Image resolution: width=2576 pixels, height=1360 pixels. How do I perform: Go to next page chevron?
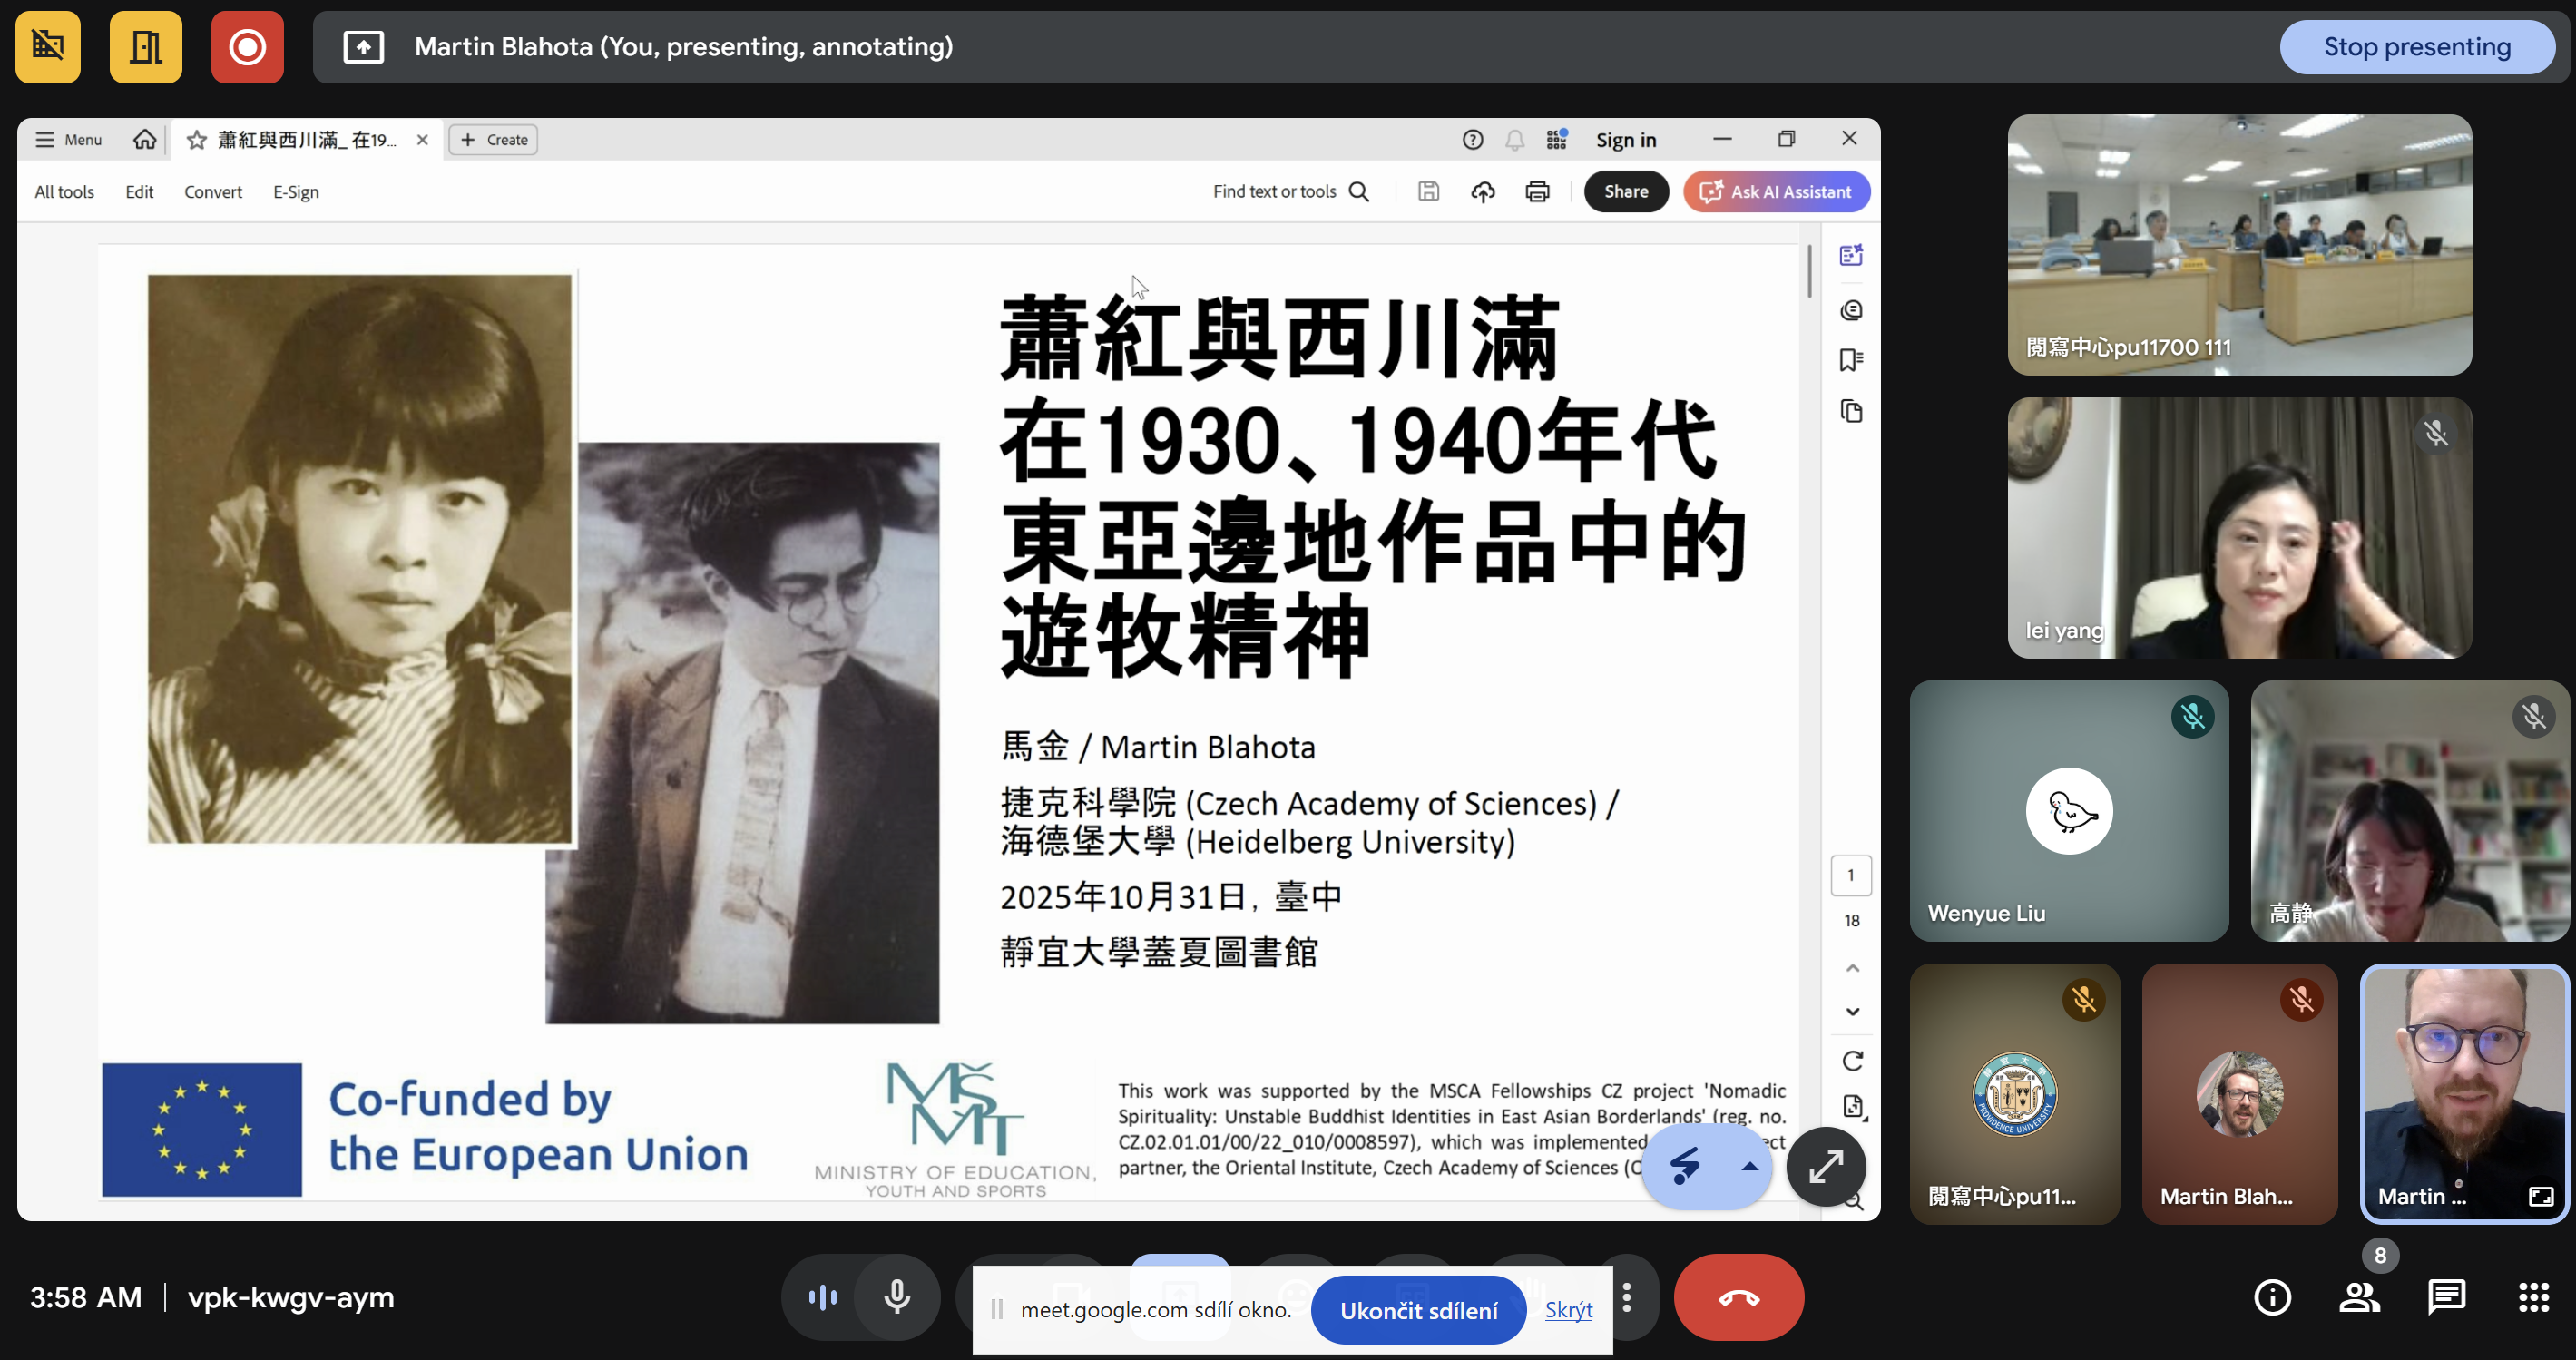pos(1852,1012)
